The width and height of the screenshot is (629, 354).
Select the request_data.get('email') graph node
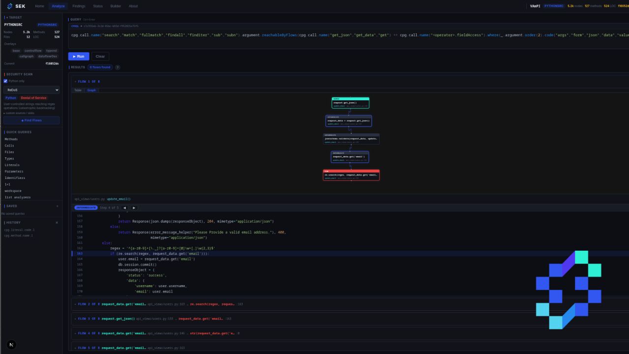[x=349, y=157]
